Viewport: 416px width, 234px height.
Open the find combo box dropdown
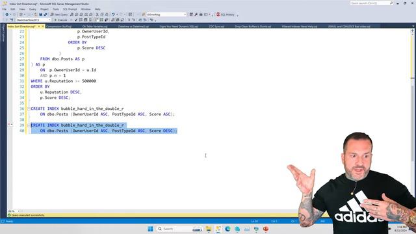pos(185,14)
